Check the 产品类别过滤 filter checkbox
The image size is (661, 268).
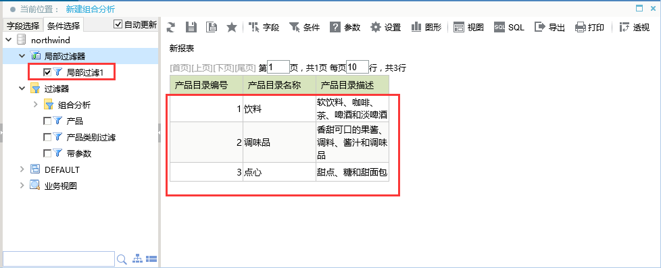point(47,137)
